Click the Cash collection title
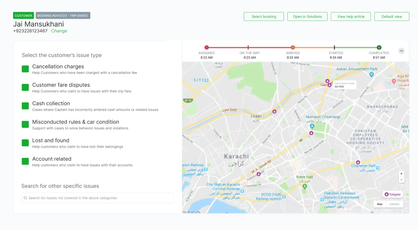 [x=51, y=103]
